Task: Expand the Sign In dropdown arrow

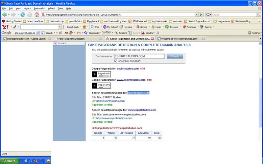Action: 214,27
